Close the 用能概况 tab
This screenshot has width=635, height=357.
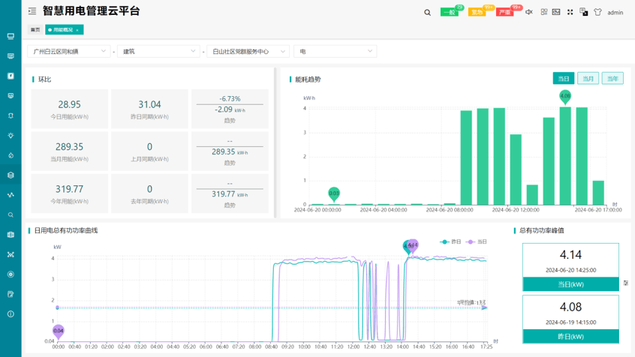tap(77, 30)
